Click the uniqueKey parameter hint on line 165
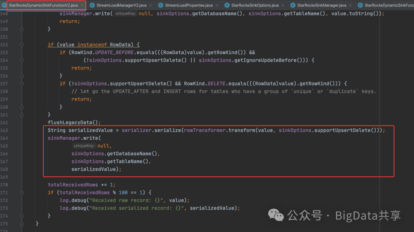 pos(84,146)
